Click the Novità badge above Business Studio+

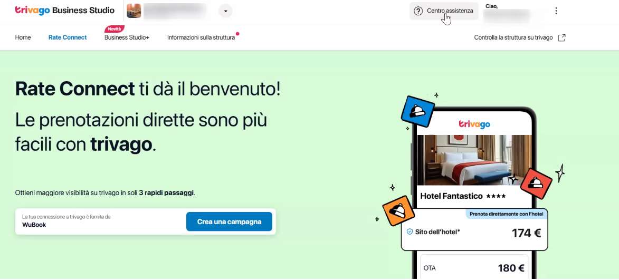click(x=115, y=29)
